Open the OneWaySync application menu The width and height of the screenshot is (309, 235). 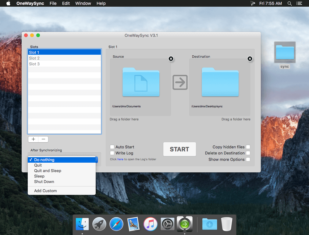(30, 3)
